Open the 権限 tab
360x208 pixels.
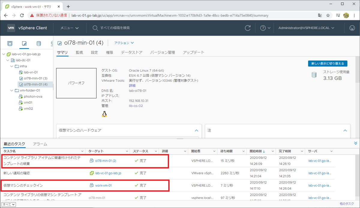tap(109, 53)
